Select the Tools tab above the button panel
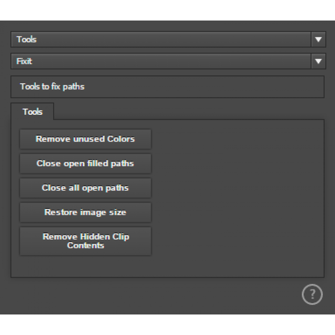Screen dimensions: 335x335 32,112
